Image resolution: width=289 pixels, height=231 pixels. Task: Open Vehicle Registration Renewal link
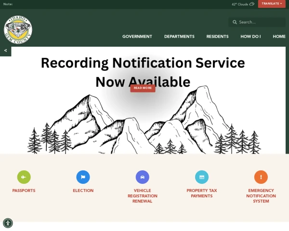143,196
